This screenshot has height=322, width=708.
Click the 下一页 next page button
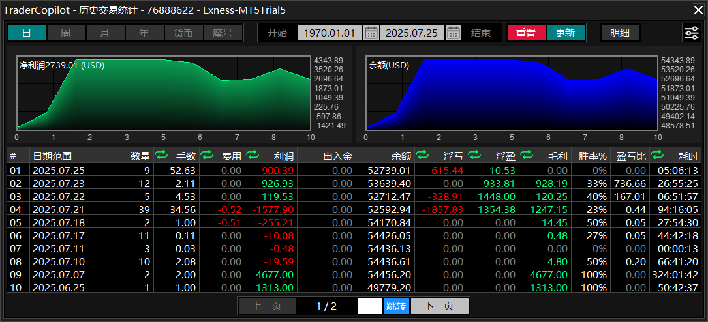[x=440, y=306]
